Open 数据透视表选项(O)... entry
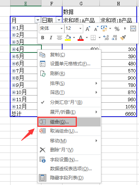Screen dimensions: 139x185 (x=69, y=169)
